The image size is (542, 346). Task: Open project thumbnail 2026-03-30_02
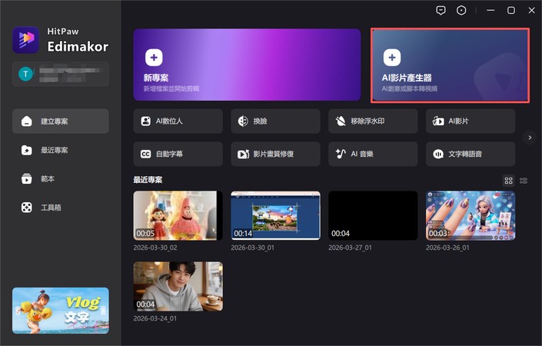click(178, 215)
